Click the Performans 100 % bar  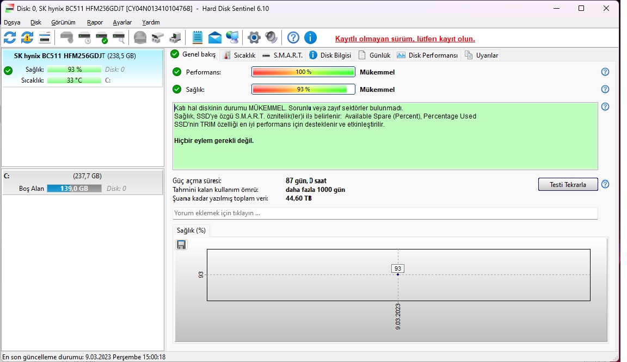coord(303,72)
